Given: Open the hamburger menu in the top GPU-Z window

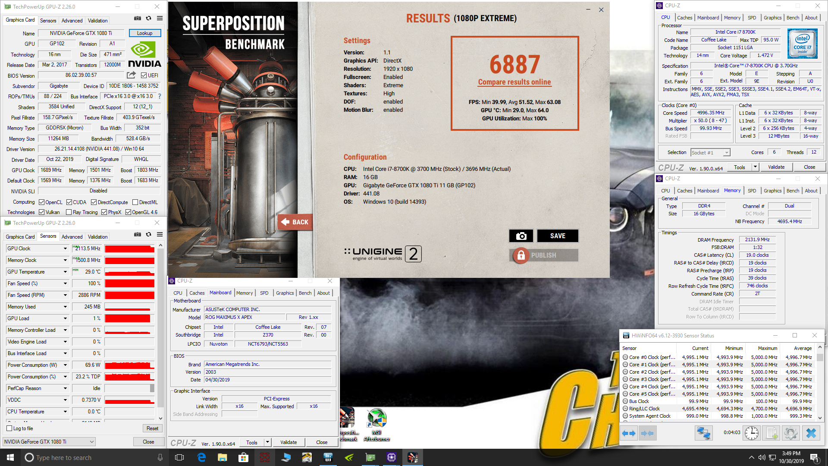Looking at the screenshot, I should coord(160,19).
